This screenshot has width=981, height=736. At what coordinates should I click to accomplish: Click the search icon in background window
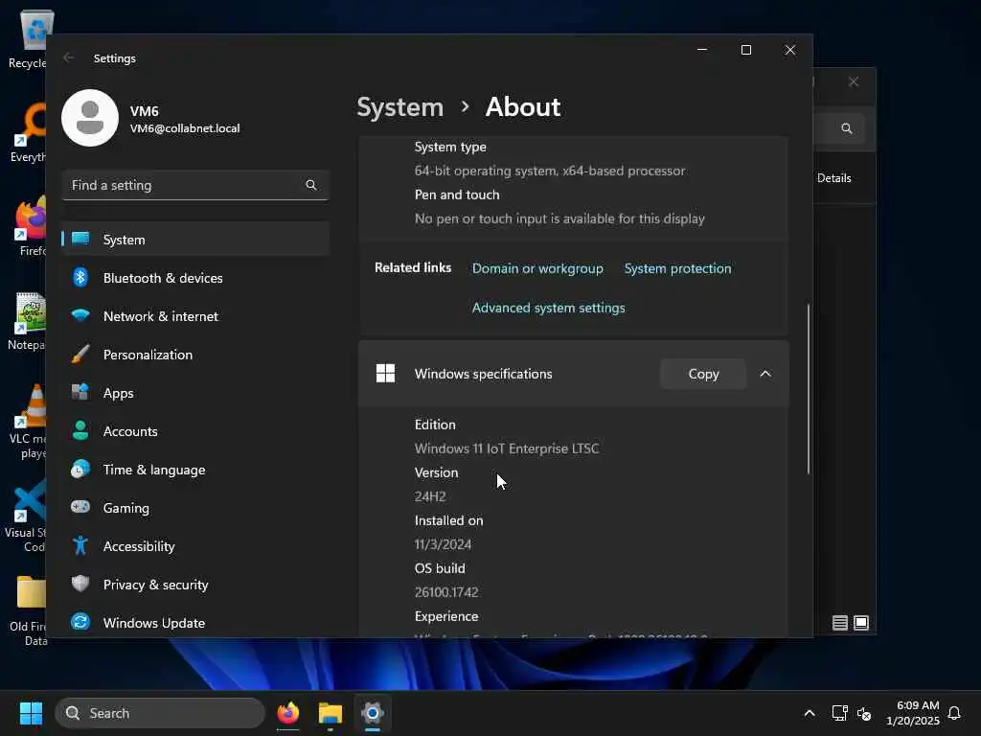point(847,128)
